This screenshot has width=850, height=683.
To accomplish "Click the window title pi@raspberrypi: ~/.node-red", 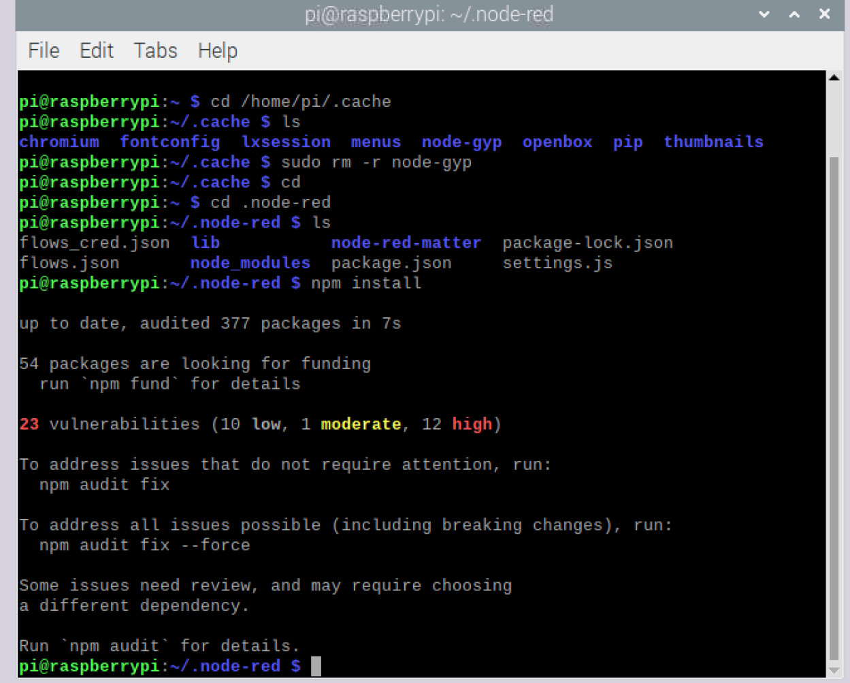I will (429, 14).
